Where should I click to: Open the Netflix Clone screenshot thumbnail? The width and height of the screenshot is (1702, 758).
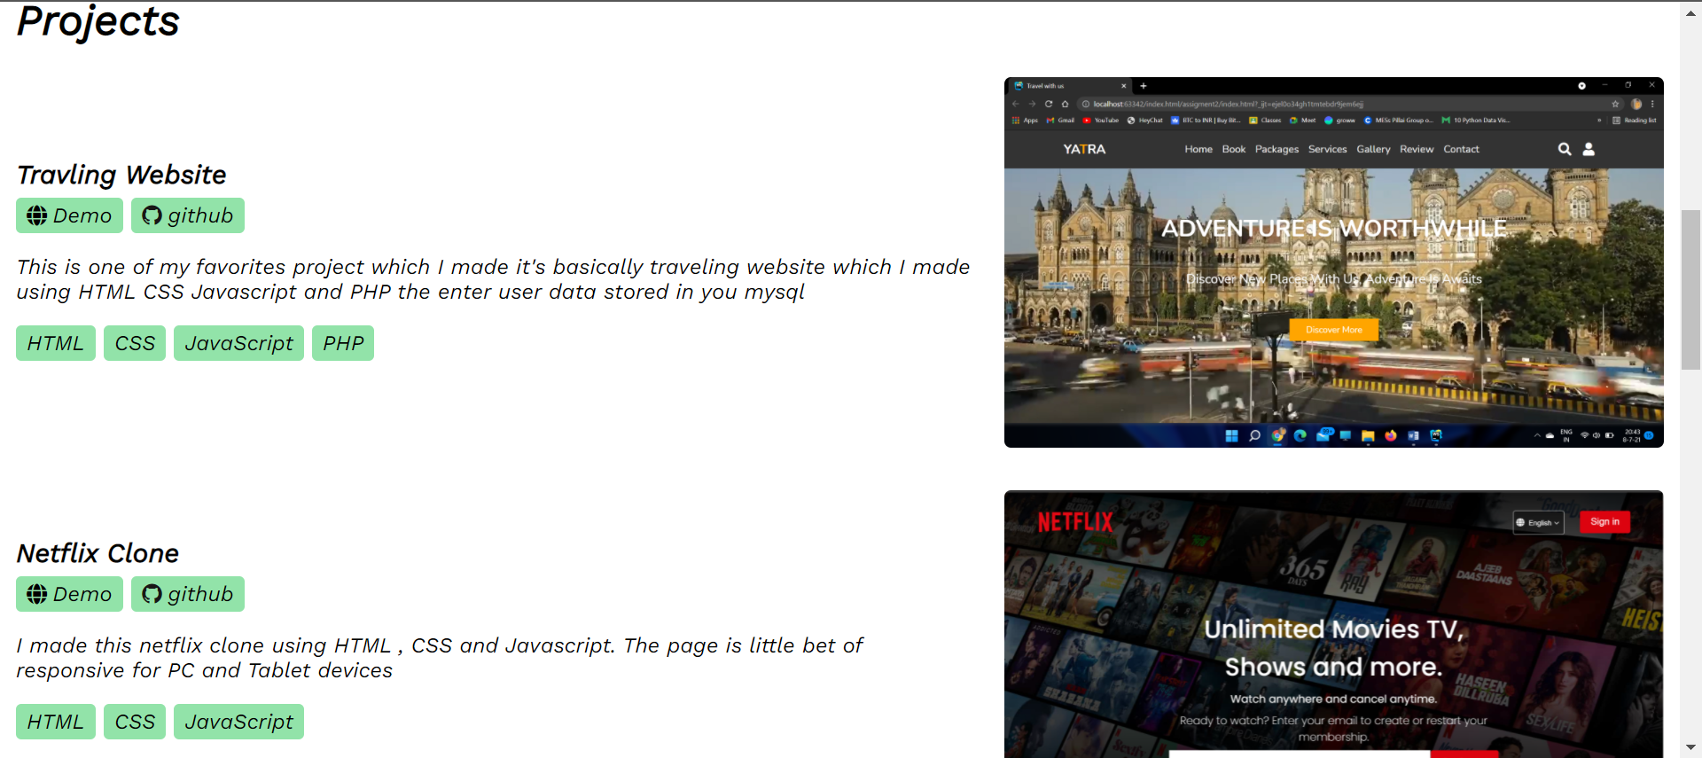coord(1333,624)
